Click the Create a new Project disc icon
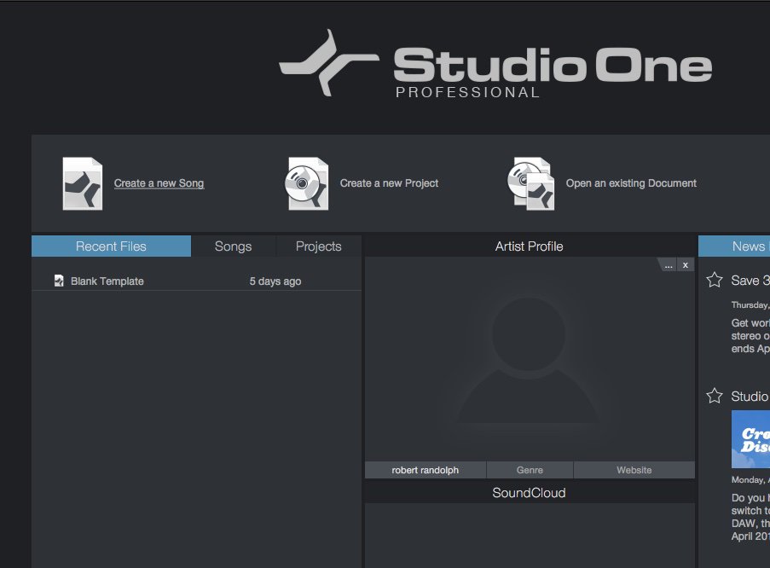This screenshot has width=770, height=568. coord(307,183)
